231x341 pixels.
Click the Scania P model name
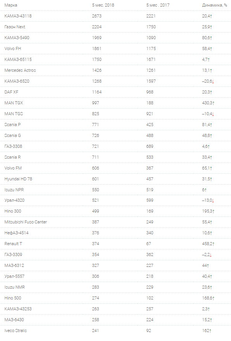(x=12, y=125)
